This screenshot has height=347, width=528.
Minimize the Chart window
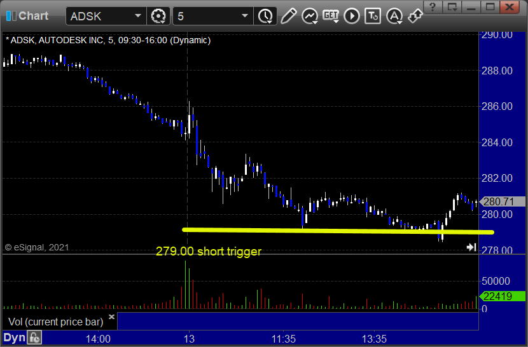(471, 7)
